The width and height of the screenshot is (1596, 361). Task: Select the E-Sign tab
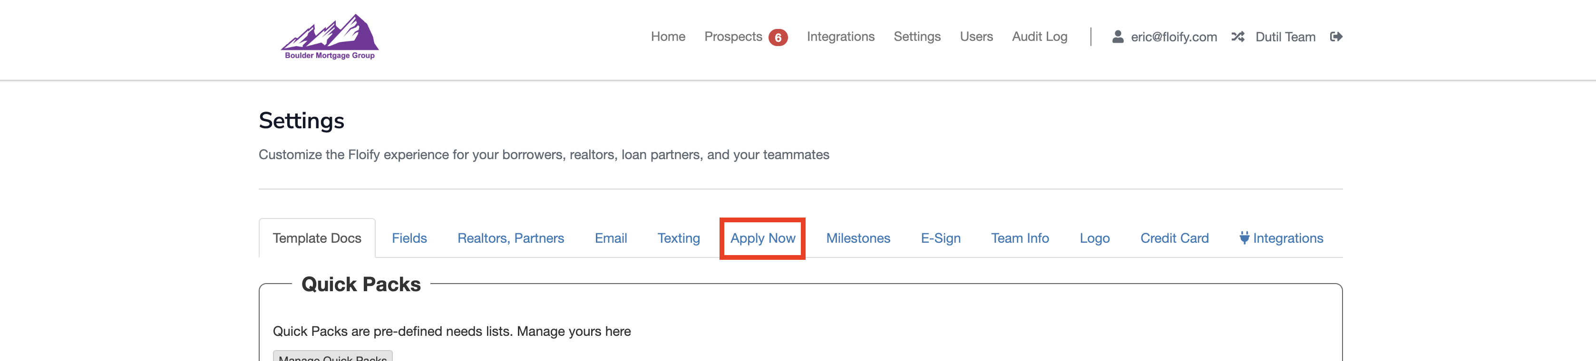pyautogui.click(x=940, y=238)
